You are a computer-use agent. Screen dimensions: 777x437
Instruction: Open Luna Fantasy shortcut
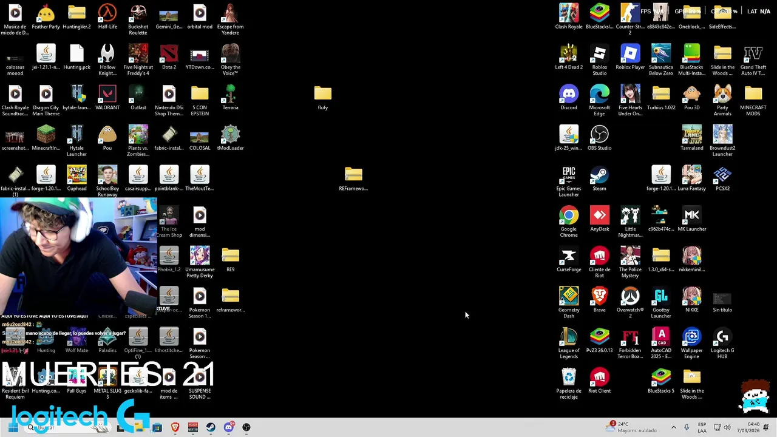click(x=691, y=178)
